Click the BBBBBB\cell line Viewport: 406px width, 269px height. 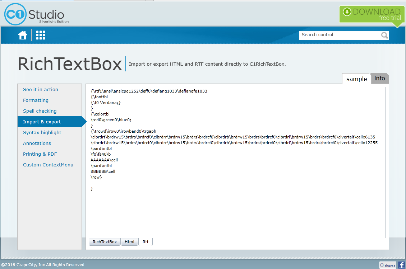(x=103, y=171)
